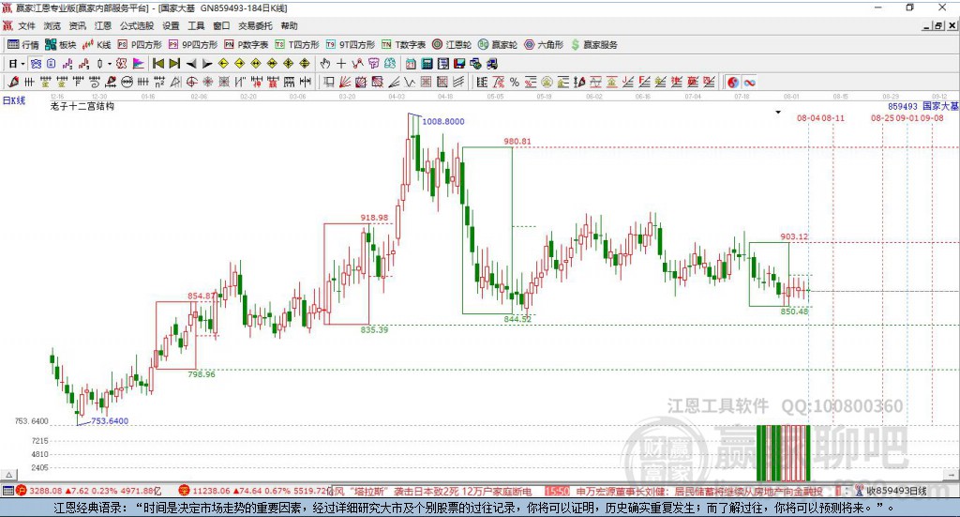This screenshot has width=960, height=517.
Task: Select the percent sign retracement tool
Action: tap(515, 82)
